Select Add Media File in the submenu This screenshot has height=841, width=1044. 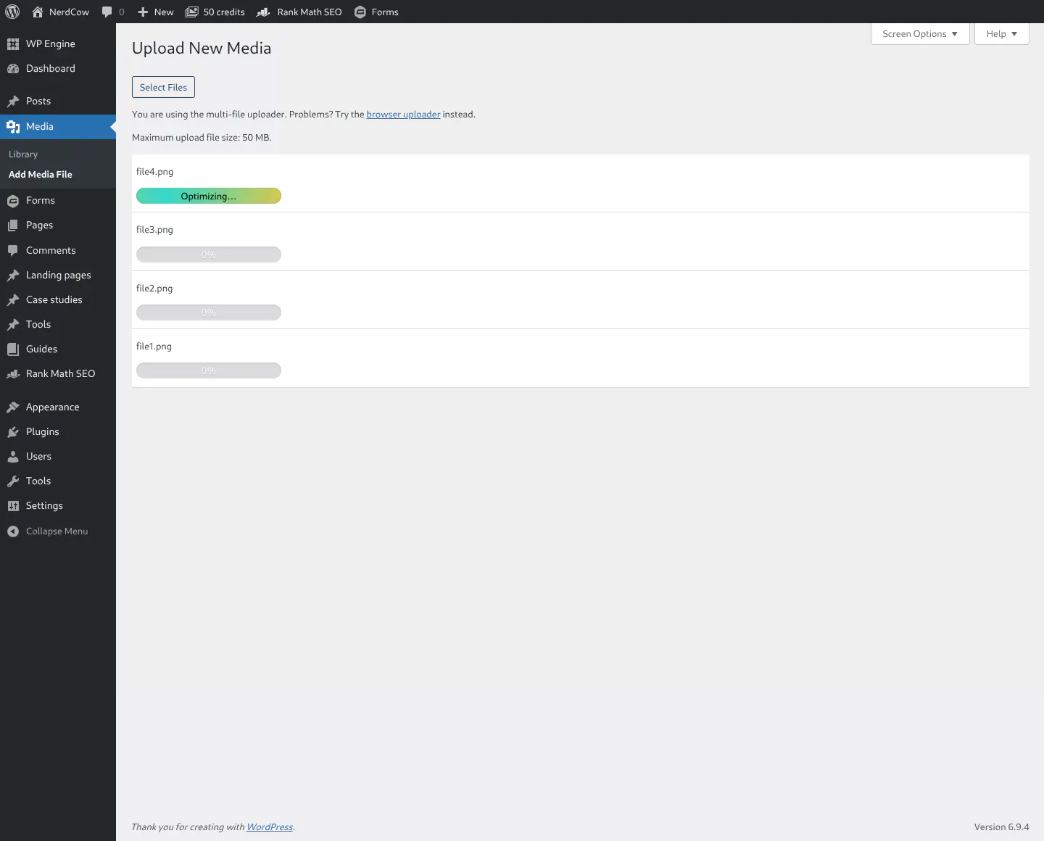(41, 175)
